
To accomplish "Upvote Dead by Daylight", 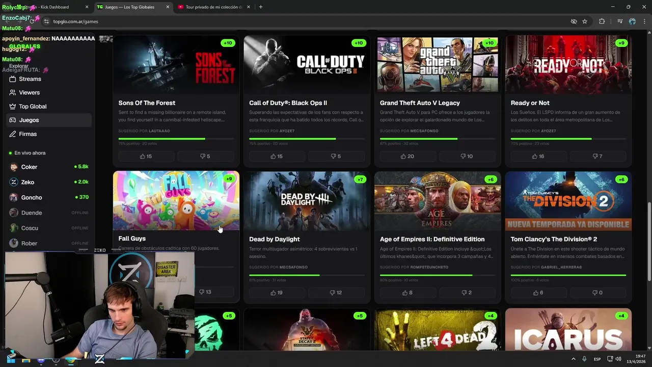I will point(277,293).
